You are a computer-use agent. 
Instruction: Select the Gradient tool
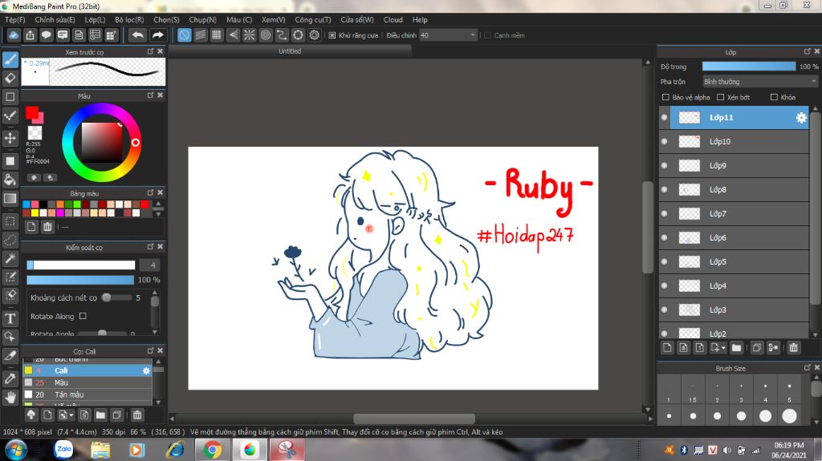coord(10,199)
